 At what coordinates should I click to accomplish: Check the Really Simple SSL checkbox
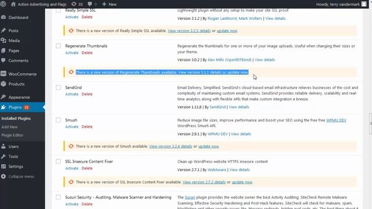coord(58,10)
